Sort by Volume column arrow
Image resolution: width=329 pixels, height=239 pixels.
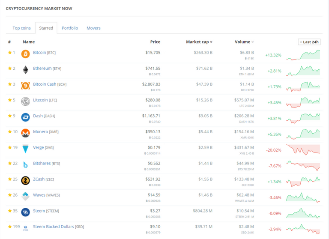point(252,42)
